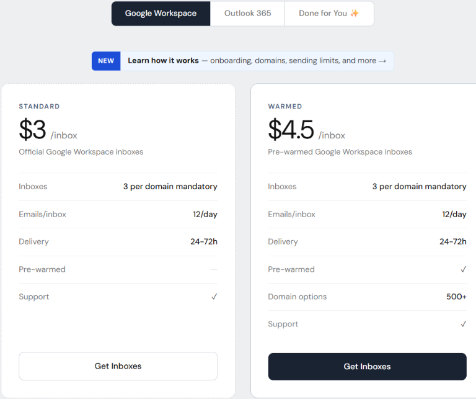
Task: Click the Pre-warmed dash in Standard plan
Action: (x=214, y=269)
